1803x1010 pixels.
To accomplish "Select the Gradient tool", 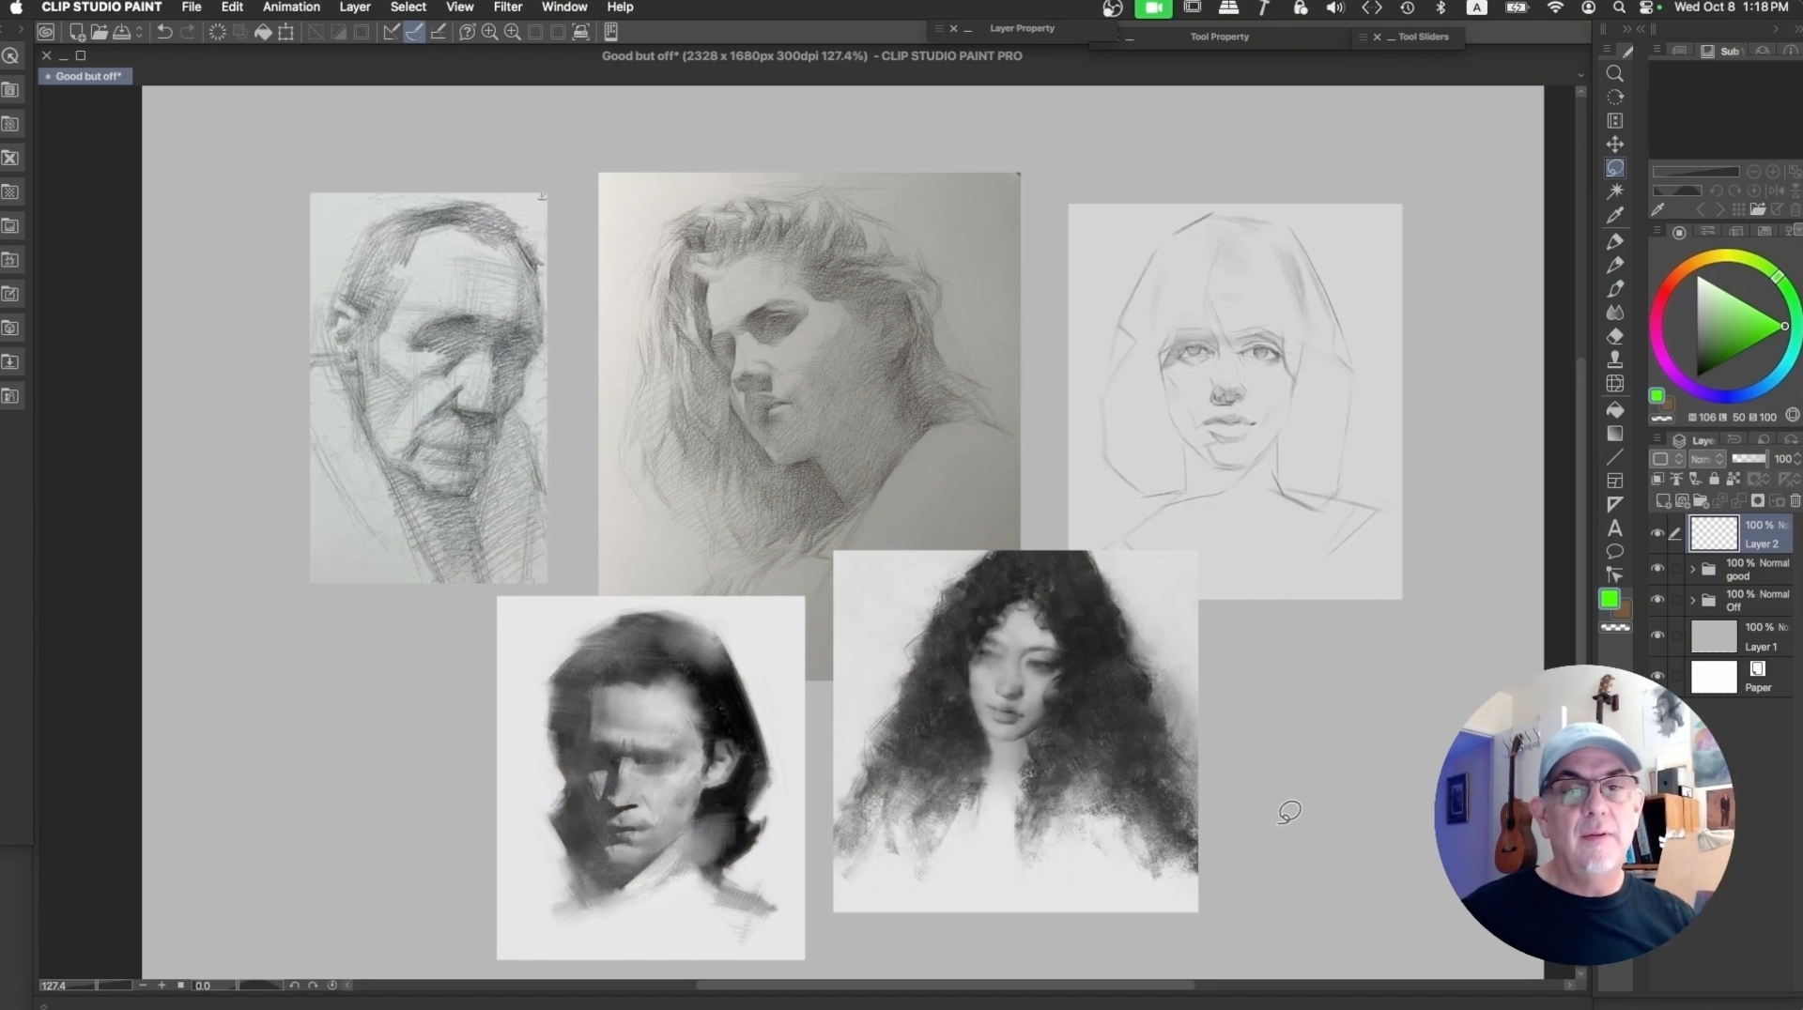I will (x=1614, y=434).
